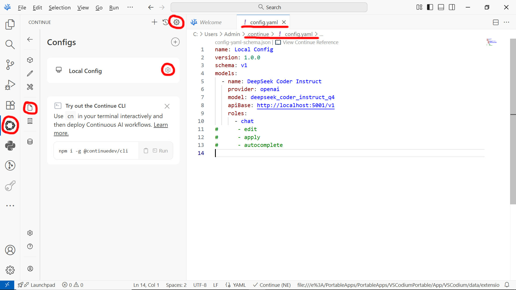Click the copy icon next to npm command

[x=146, y=151]
